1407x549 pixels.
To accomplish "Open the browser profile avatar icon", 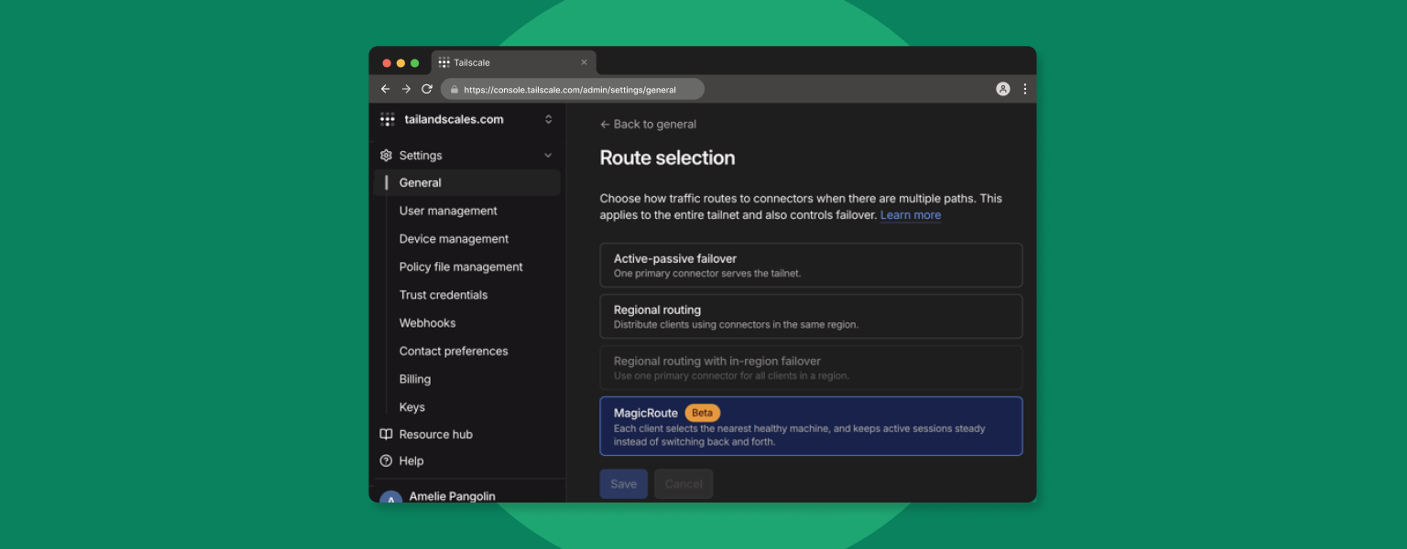I will (x=1003, y=89).
